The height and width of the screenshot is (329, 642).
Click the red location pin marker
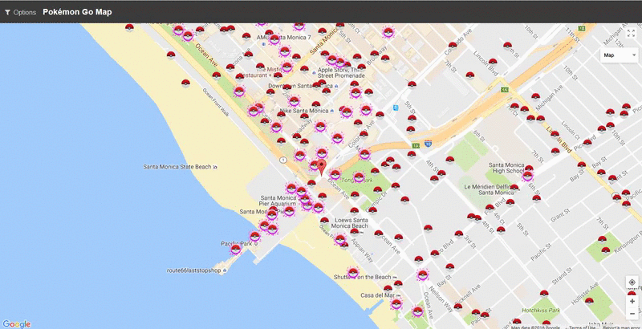(322, 169)
